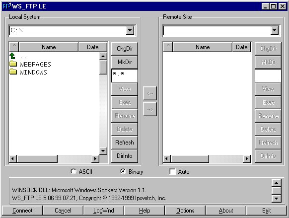Maximize the WS_FTP LE window
The image size is (289, 218).
[x=273, y=6]
